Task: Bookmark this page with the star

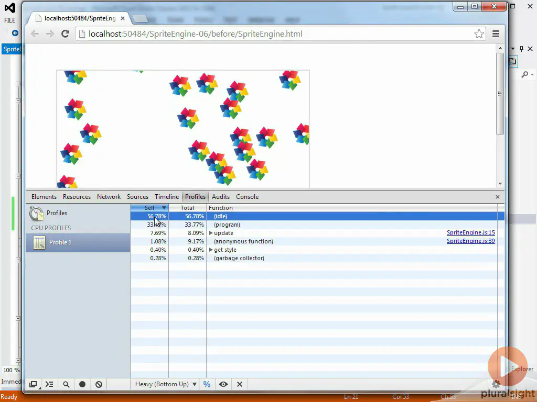Action: pyautogui.click(x=479, y=34)
